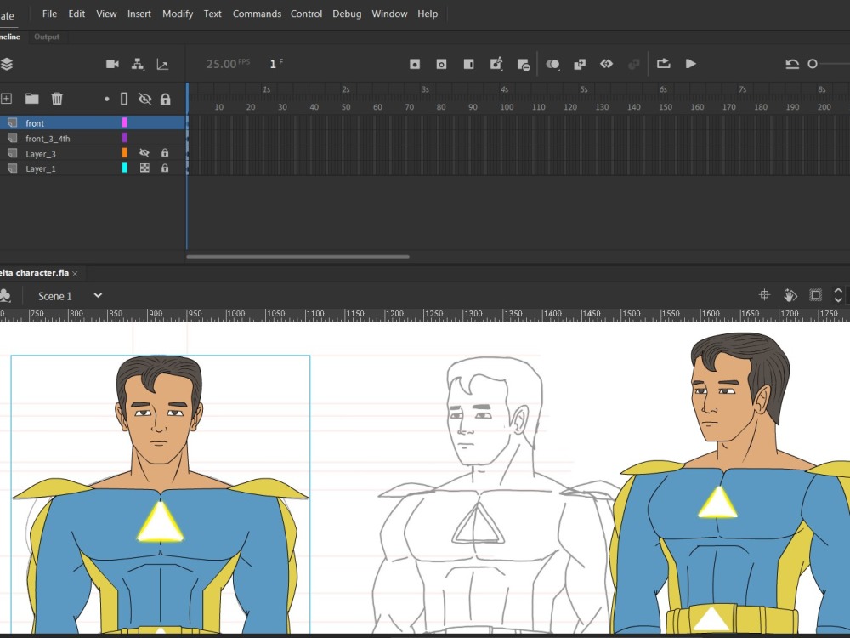Click the layers stack icon in timeline
850x638 pixels.
point(7,64)
